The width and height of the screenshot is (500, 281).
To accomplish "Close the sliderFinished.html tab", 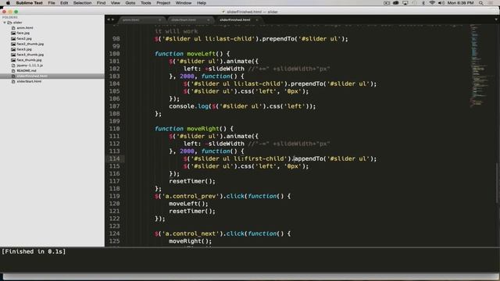I will point(257,20).
